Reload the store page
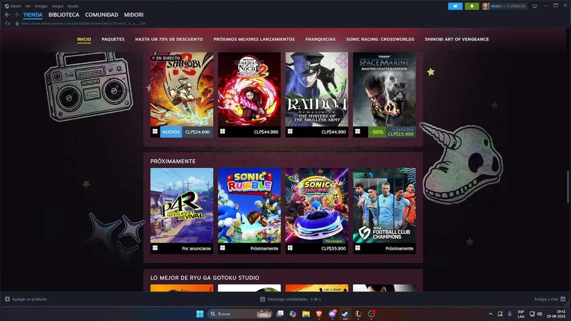571x321 pixels. pos(8,23)
